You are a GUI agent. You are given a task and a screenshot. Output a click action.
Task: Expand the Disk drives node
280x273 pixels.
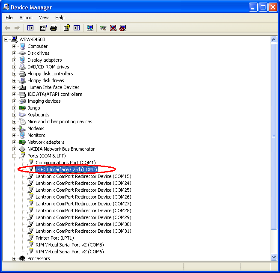[x=14, y=53]
